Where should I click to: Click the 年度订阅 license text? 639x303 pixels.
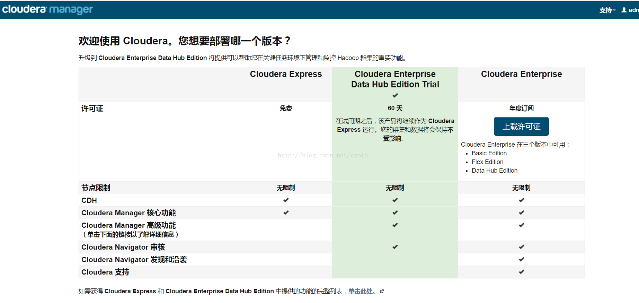coord(521,109)
